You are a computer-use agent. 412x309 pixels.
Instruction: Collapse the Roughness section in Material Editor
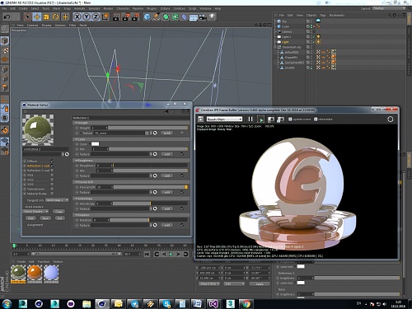[x=76, y=160]
